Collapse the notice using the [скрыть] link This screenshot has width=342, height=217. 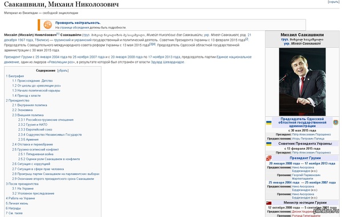click(333, 2)
